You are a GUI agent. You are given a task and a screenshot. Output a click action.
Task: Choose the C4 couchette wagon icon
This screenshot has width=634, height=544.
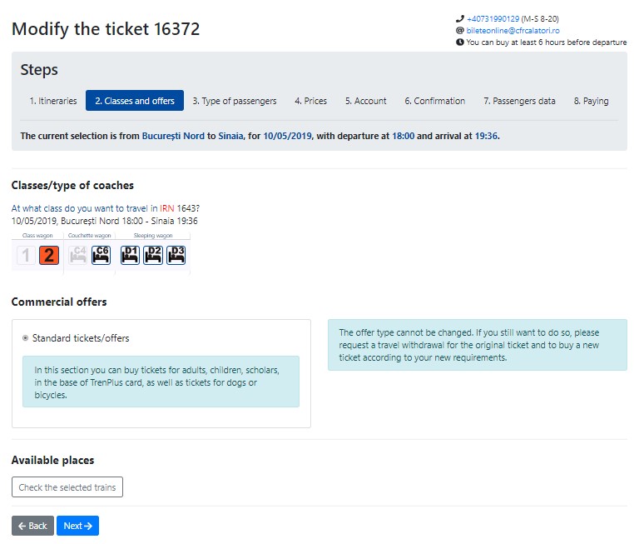coord(77,256)
